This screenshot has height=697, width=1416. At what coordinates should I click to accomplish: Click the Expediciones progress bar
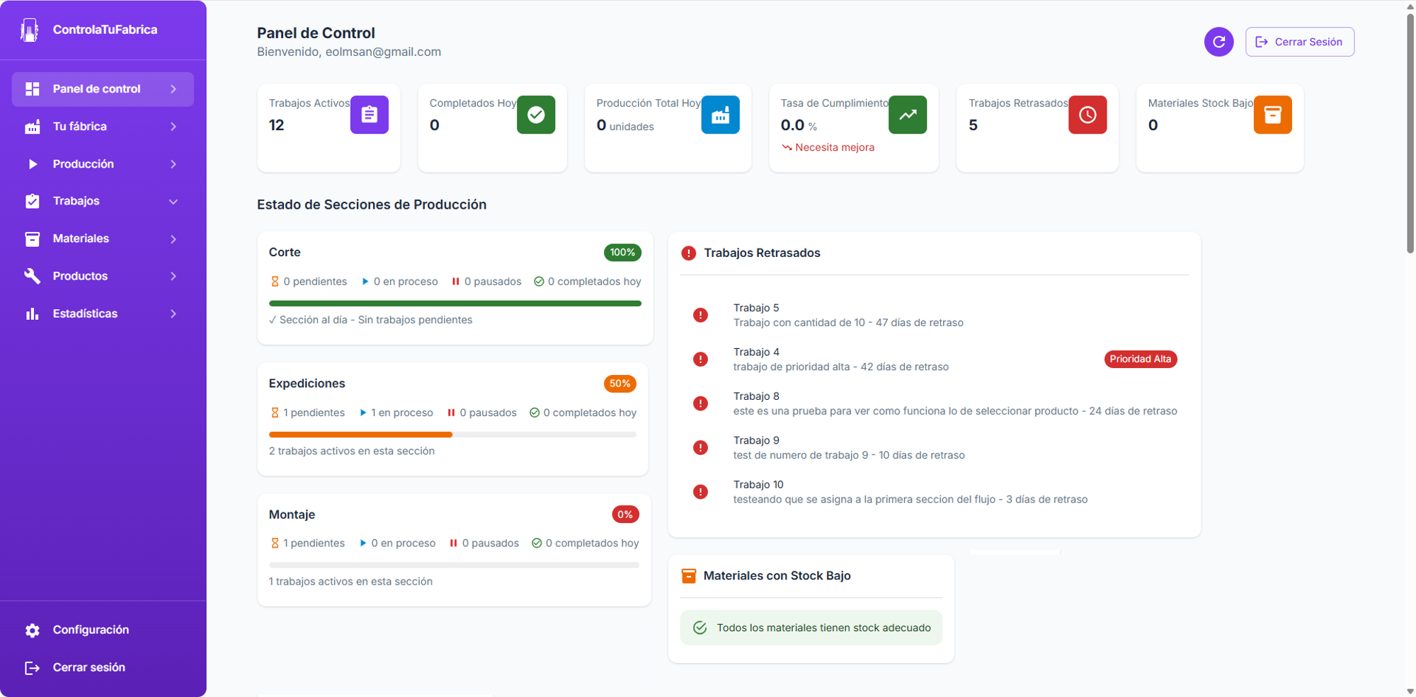point(452,434)
